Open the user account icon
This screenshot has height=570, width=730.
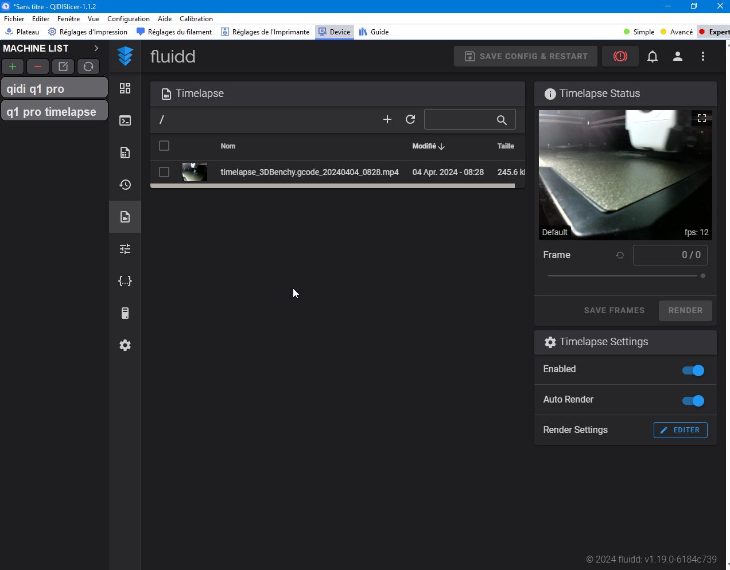[678, 56]
